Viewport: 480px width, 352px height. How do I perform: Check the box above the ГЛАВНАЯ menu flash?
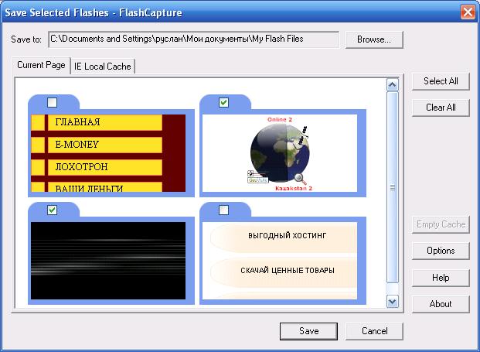52,102
